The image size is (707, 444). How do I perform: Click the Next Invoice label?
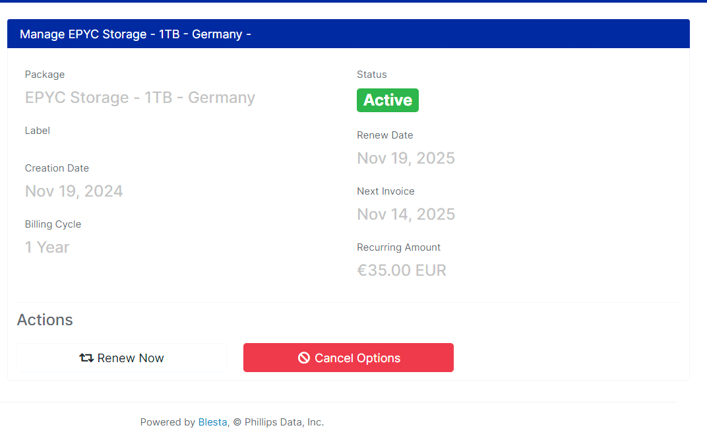pos(386,191)
